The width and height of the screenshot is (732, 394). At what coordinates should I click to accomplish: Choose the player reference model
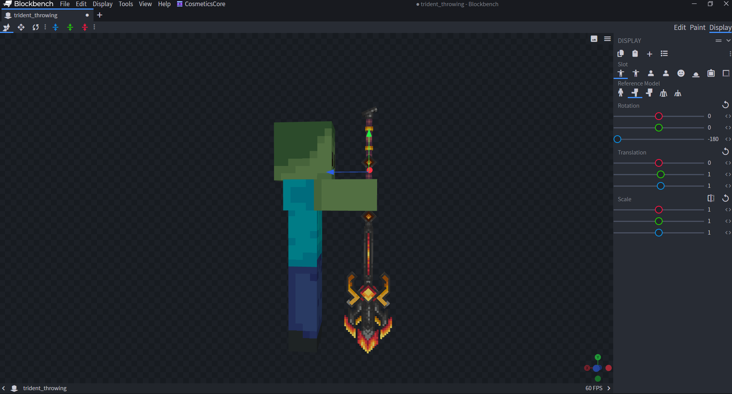pos(621,93)
